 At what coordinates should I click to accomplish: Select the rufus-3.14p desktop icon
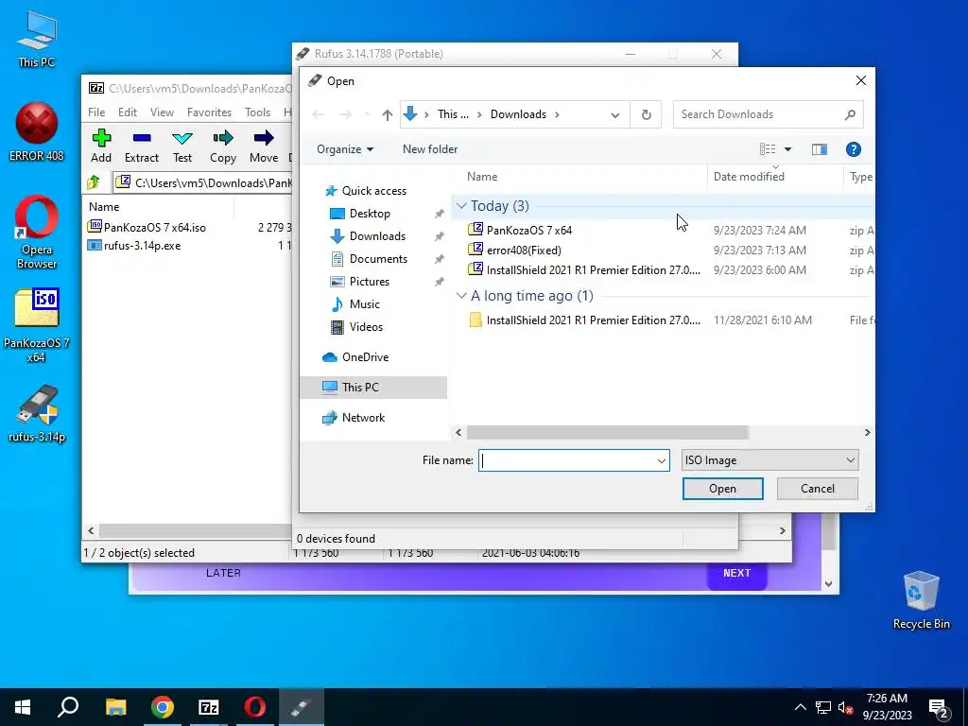pyautogui.click(x=37, y=414)
